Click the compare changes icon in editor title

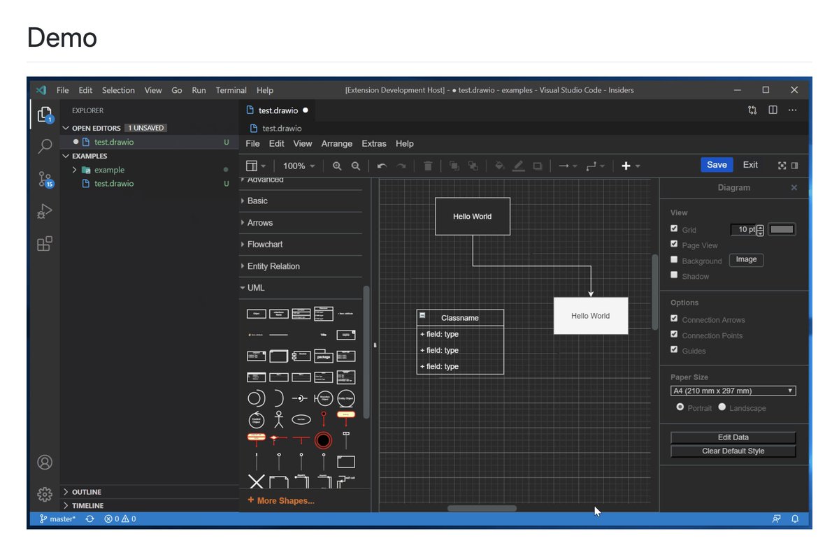(x=752, y=110)
